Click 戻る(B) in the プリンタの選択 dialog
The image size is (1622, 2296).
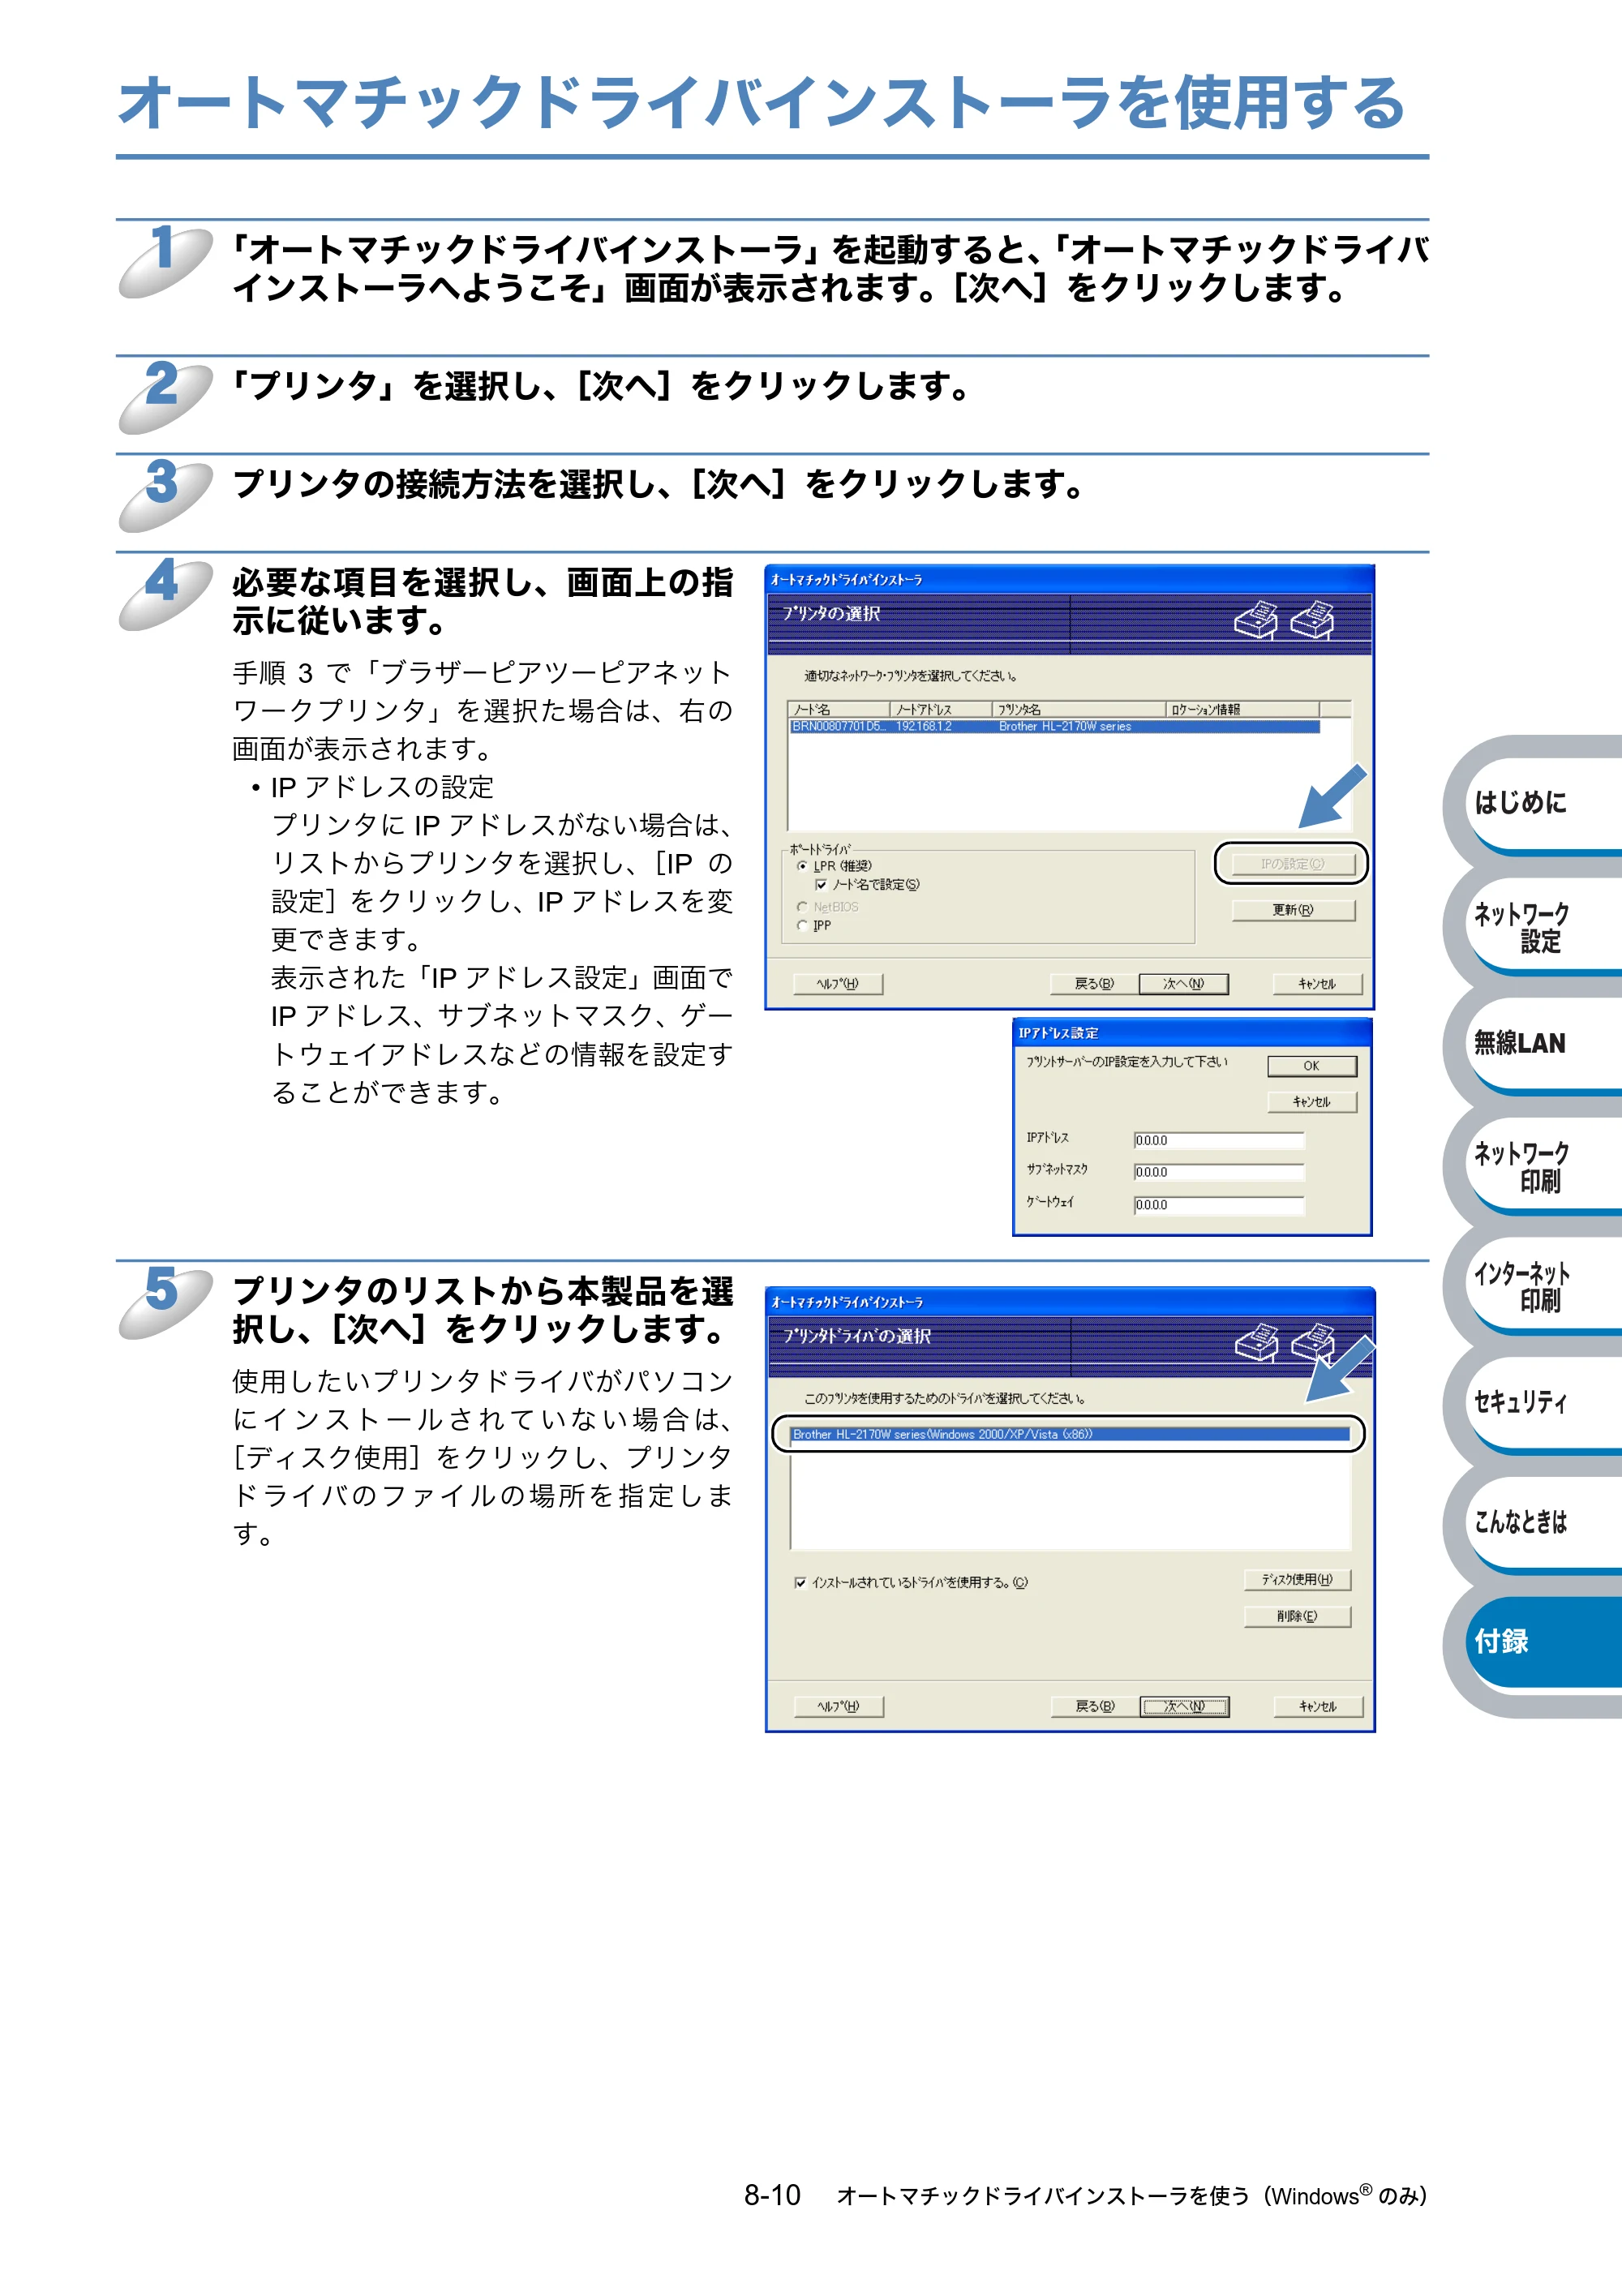click(x=1093, y=984)
